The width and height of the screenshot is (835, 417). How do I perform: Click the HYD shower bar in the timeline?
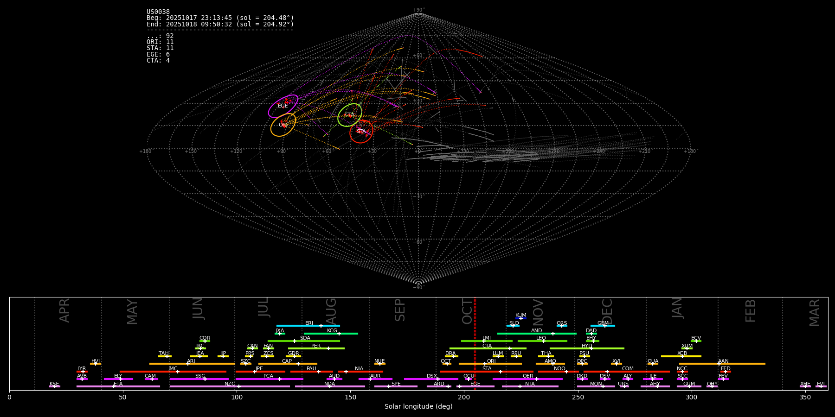tap(587, 348)
